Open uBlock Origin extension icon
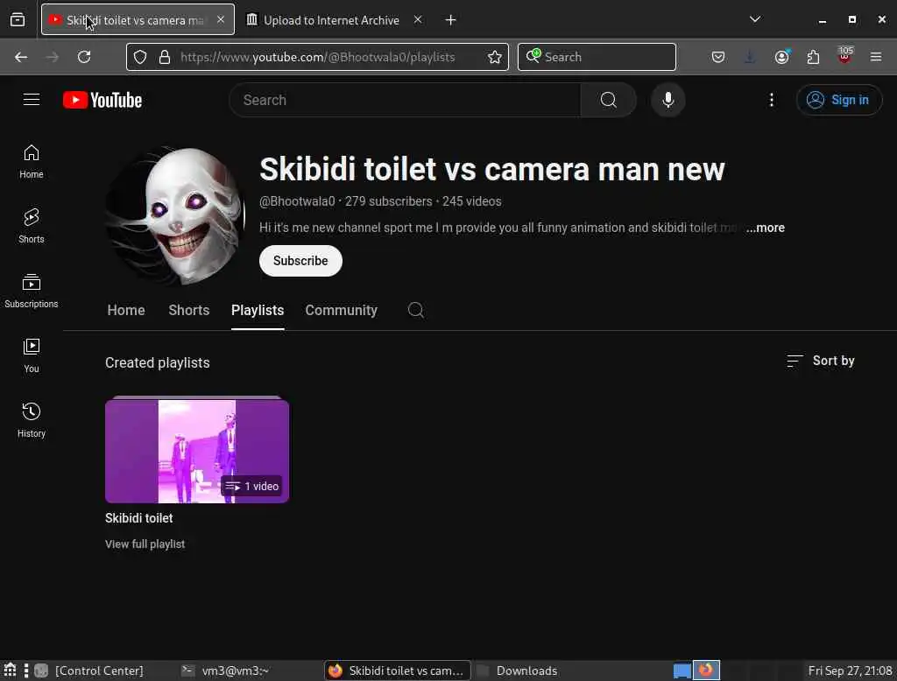Viewport: 897px width, 681px height. pos(844,55)
